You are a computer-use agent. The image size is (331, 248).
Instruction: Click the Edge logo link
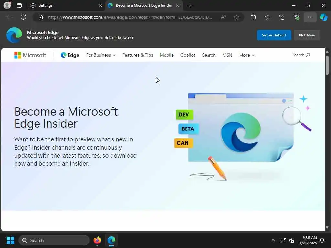pos(70,55)
